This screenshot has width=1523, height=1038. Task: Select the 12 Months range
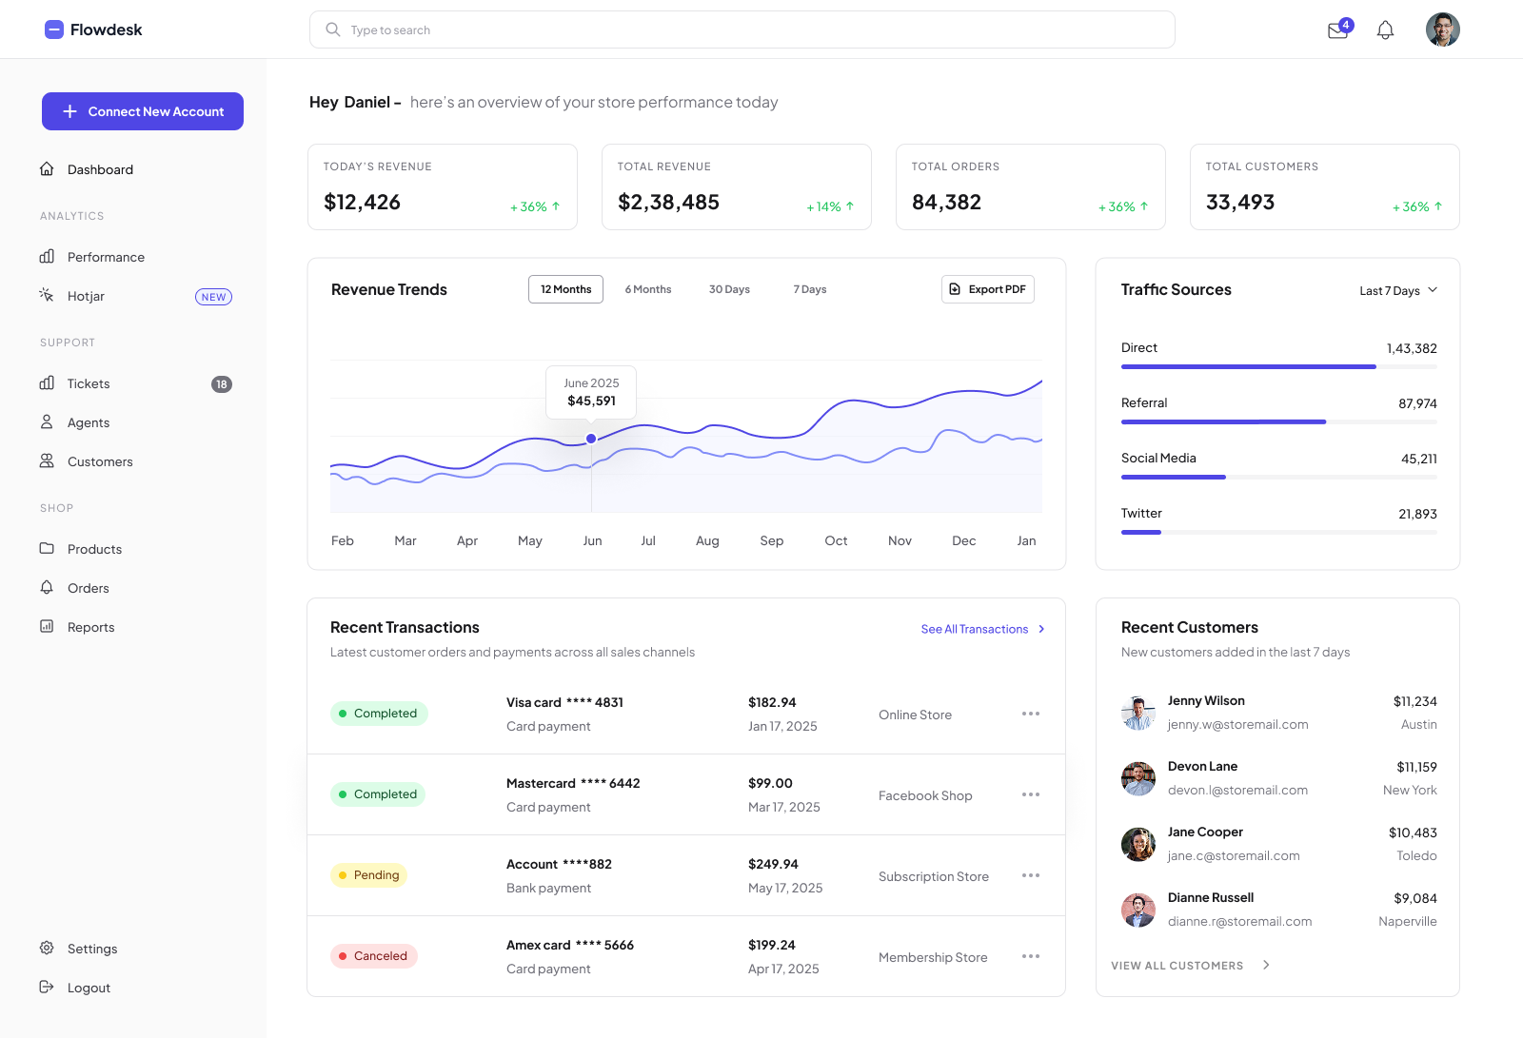565,289
